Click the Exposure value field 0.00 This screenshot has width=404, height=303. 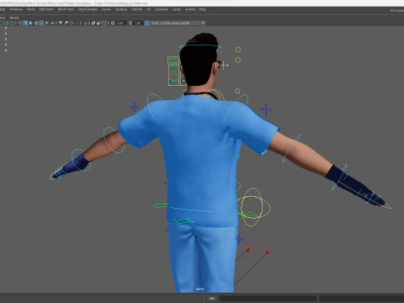120,23
